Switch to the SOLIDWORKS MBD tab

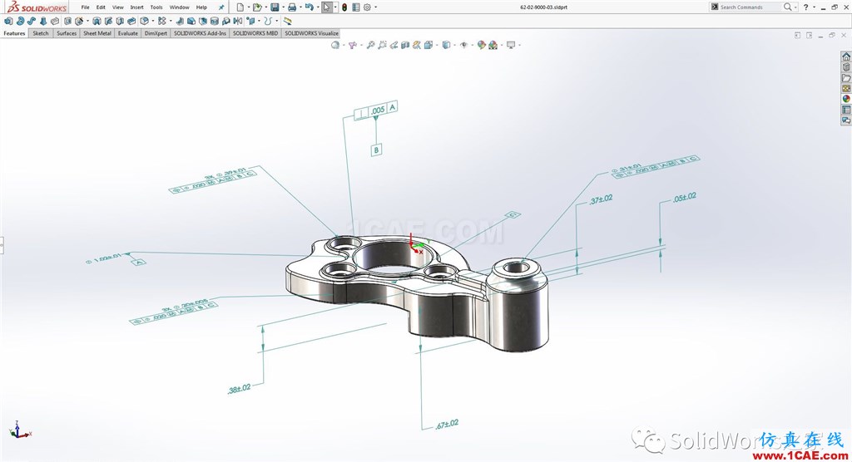coord(255,33)
